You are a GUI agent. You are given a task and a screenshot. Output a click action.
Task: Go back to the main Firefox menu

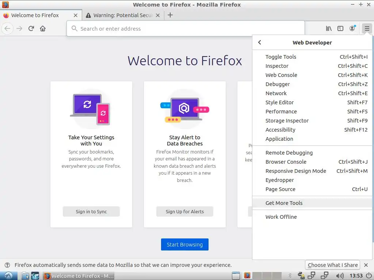click(x=260, y=42)
